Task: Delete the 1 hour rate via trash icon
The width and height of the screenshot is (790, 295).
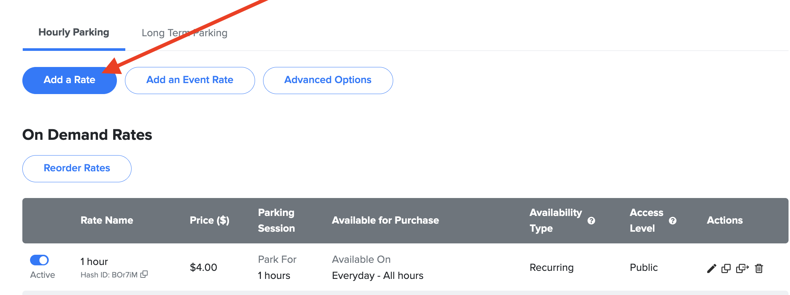Action: pos(759,269)
